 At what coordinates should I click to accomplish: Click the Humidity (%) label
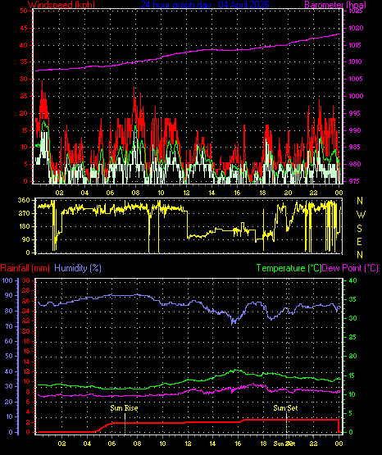pos(78,268)
